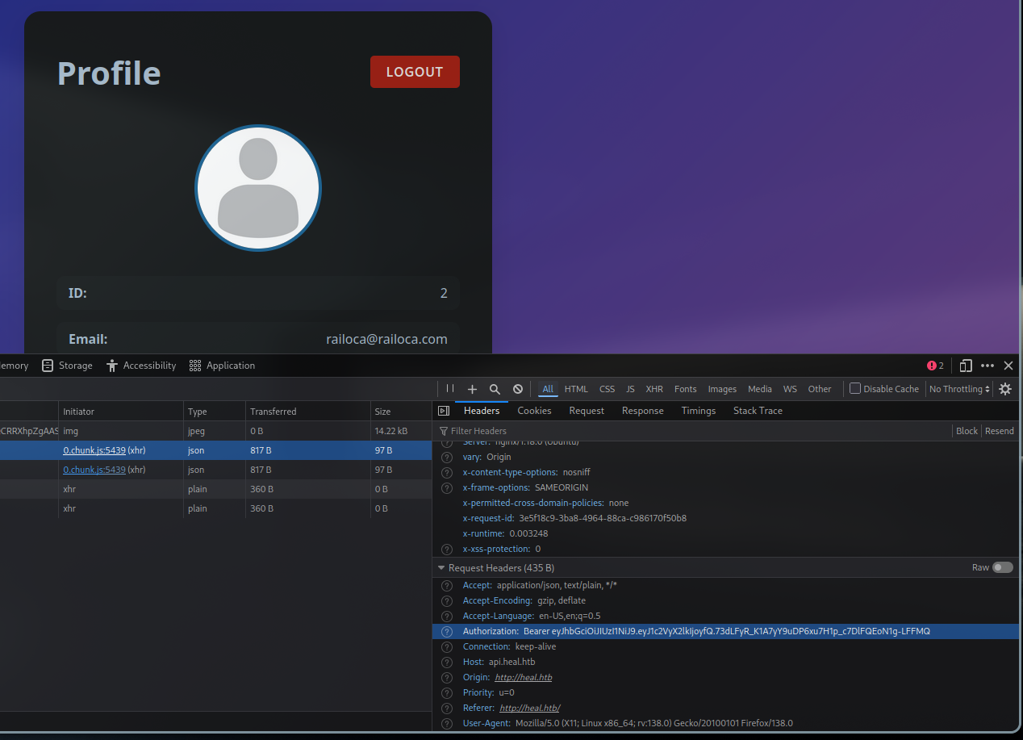Open No Throttling dropdown
This screenshot has height=740, width=1023.
[959, 389]
